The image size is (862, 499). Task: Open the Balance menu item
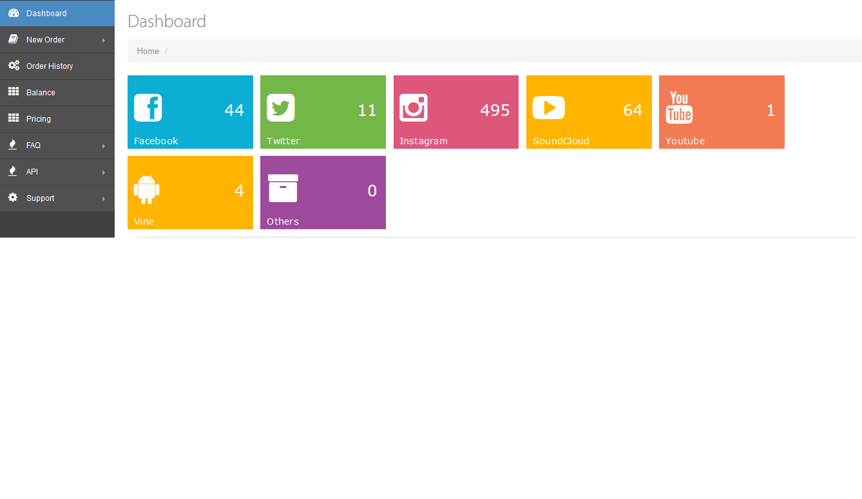tap(57, 93)
